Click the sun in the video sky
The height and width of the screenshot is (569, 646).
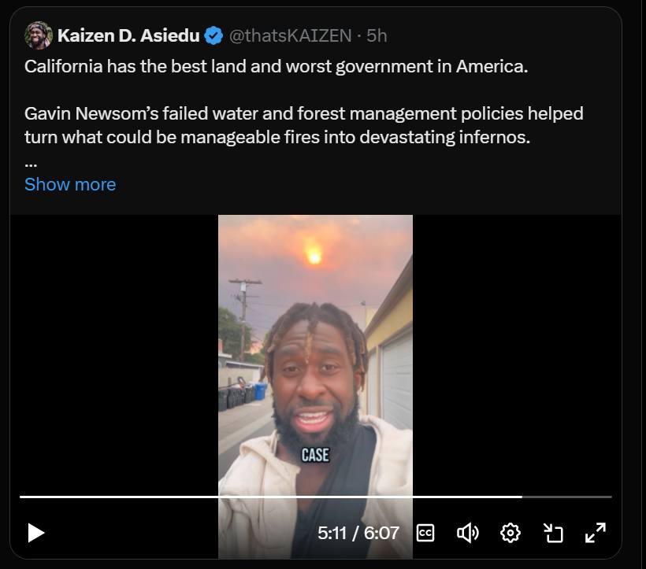(x=314, y=256)
